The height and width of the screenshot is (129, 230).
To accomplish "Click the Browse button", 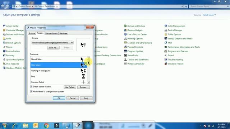I will [x=83, y=87].
